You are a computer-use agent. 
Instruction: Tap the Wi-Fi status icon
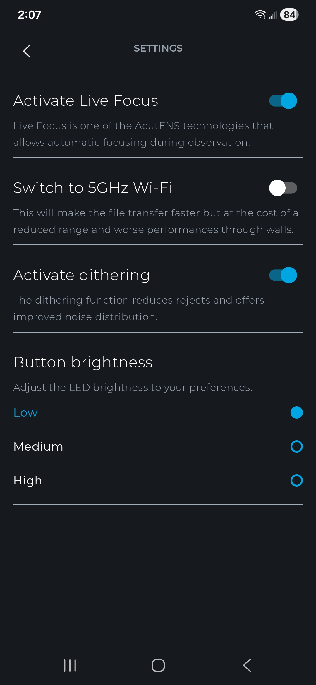260,15
